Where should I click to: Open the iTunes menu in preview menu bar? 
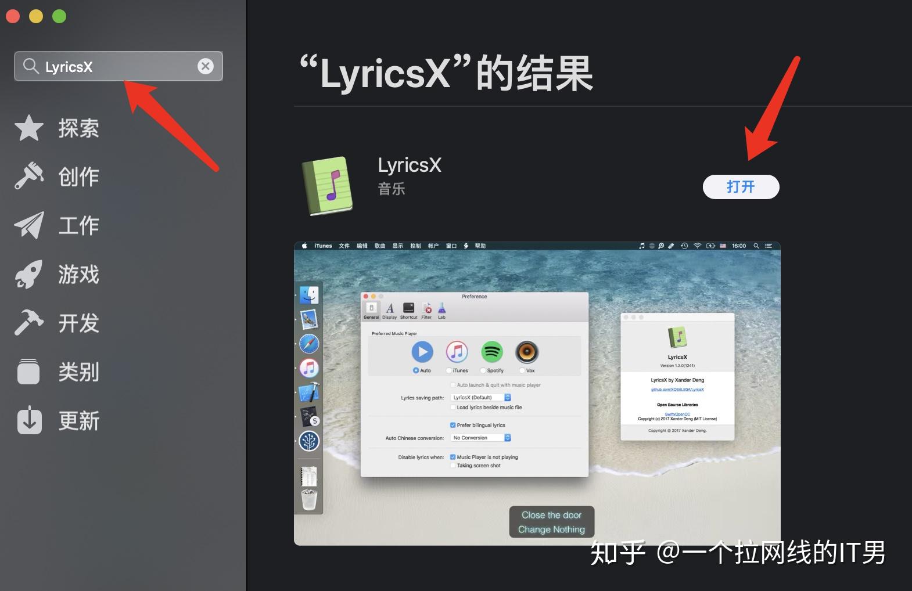[x=323, y=246]
